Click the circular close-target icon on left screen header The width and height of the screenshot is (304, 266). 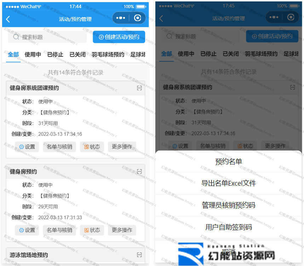click(138, 18)
